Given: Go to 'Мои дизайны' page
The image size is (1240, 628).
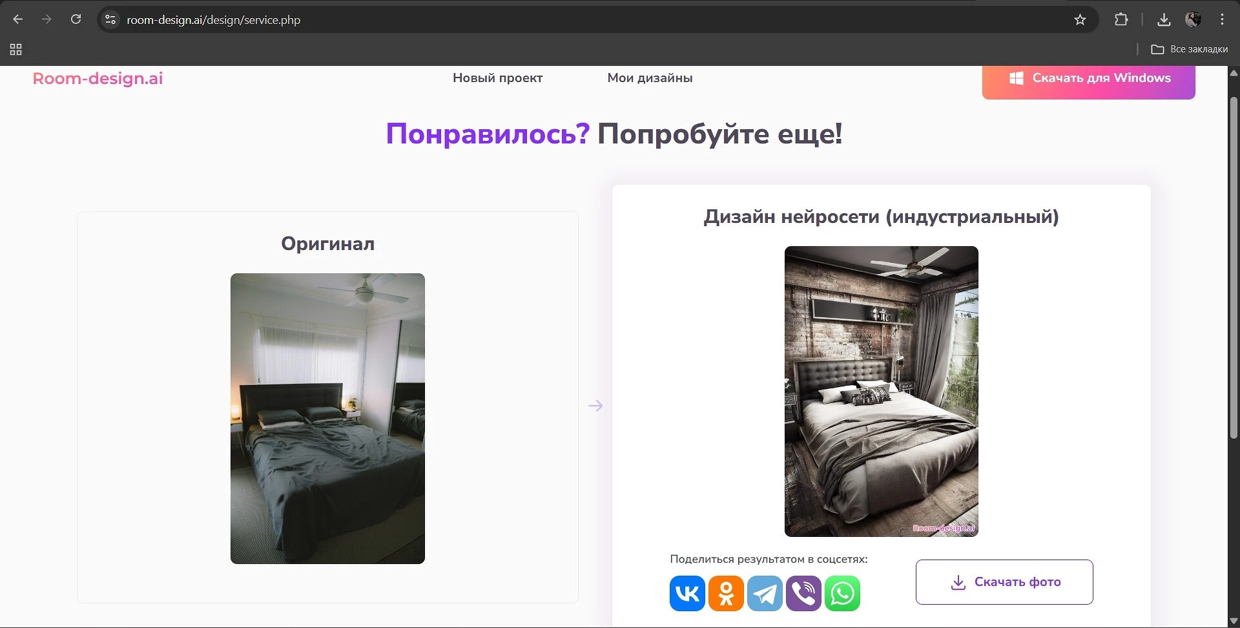Looking at the screenshot, I should [x=650, y=78].
